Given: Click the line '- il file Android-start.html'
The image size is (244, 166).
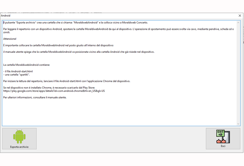Looking at the screenshot, I should [18, 71].
